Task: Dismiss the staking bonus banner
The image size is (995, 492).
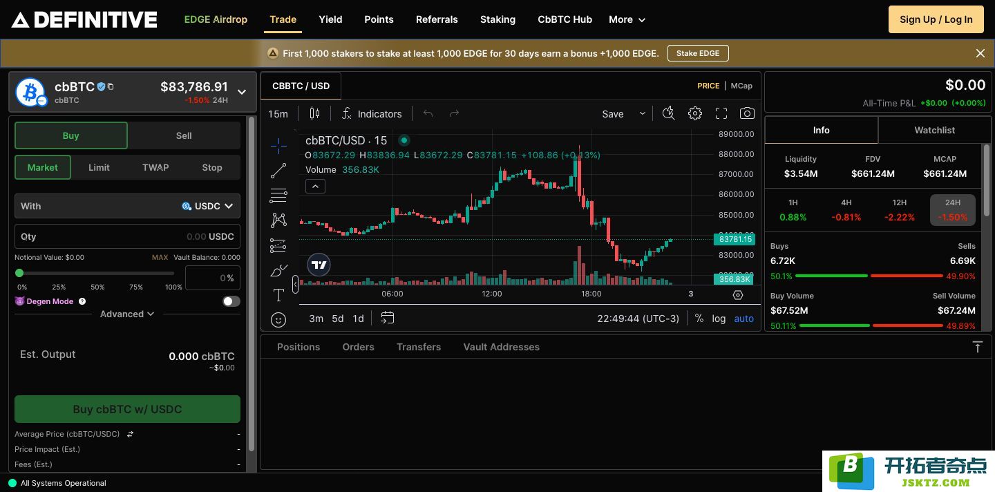Action: click(x=980, y=53)
